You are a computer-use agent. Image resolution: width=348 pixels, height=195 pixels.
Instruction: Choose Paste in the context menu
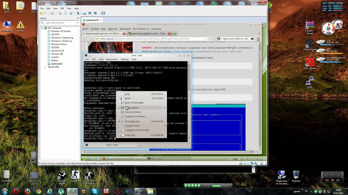(142, 98)
